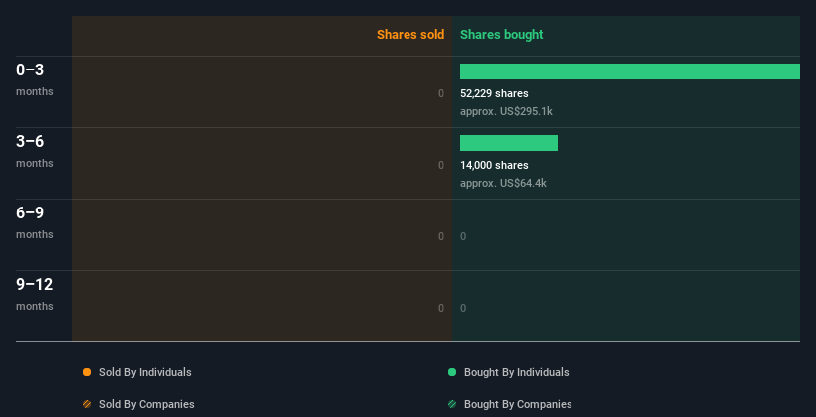Image resolution: width=816 pixels, height=417 pixels.
Task: Click the shares sold zero for 0–3 months
Action: pos(440,93)
